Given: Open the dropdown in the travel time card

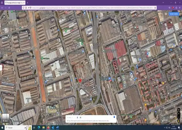Looking at the screenshot, I should coord(70,117).
